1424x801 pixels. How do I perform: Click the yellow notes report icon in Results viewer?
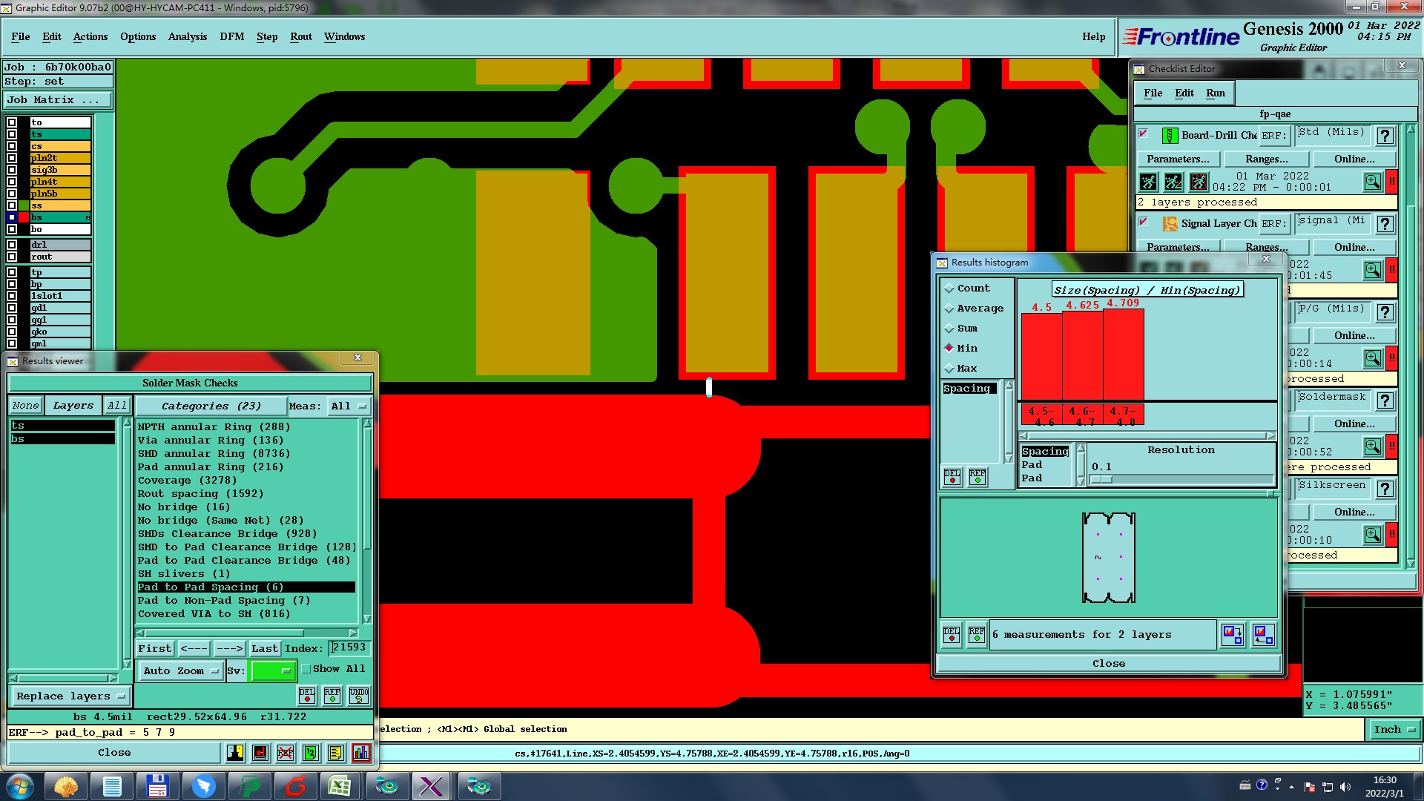[x=336, y=753]
